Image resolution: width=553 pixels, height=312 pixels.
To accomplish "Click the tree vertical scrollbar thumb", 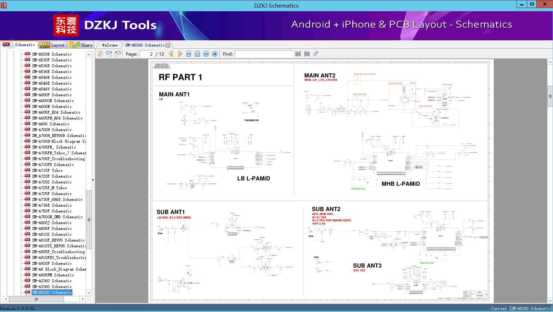I will [x=89, y=220].
